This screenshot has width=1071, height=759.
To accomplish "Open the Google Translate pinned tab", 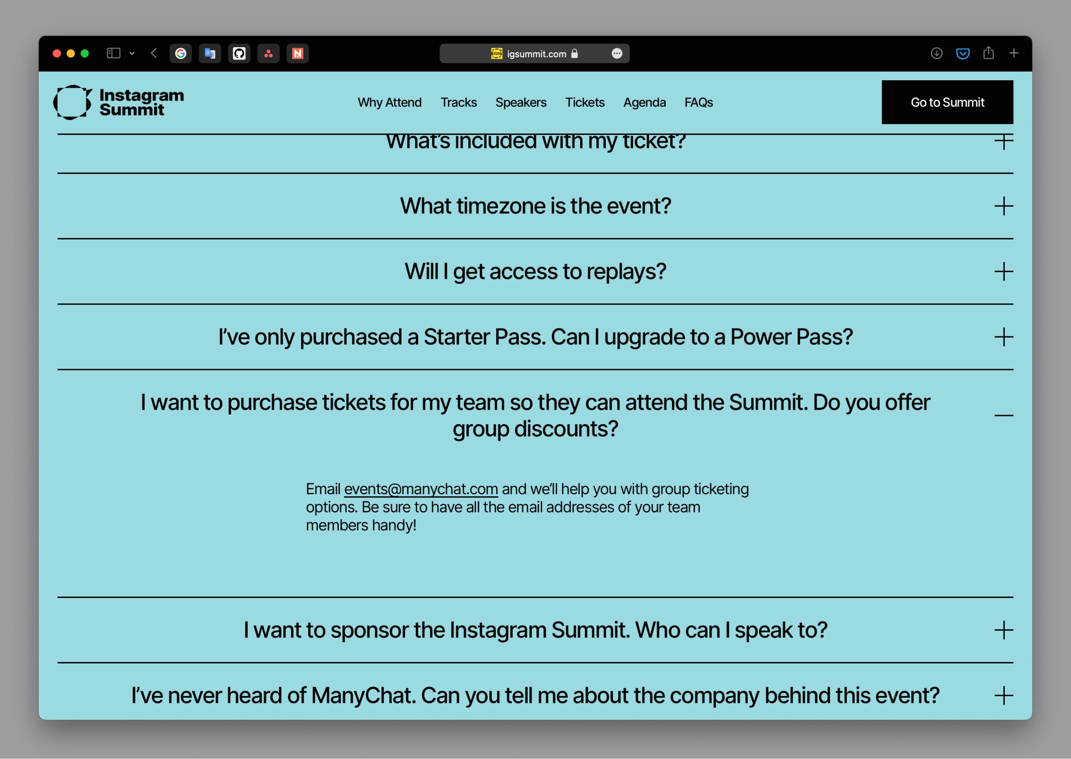I will tap(210, 53).
